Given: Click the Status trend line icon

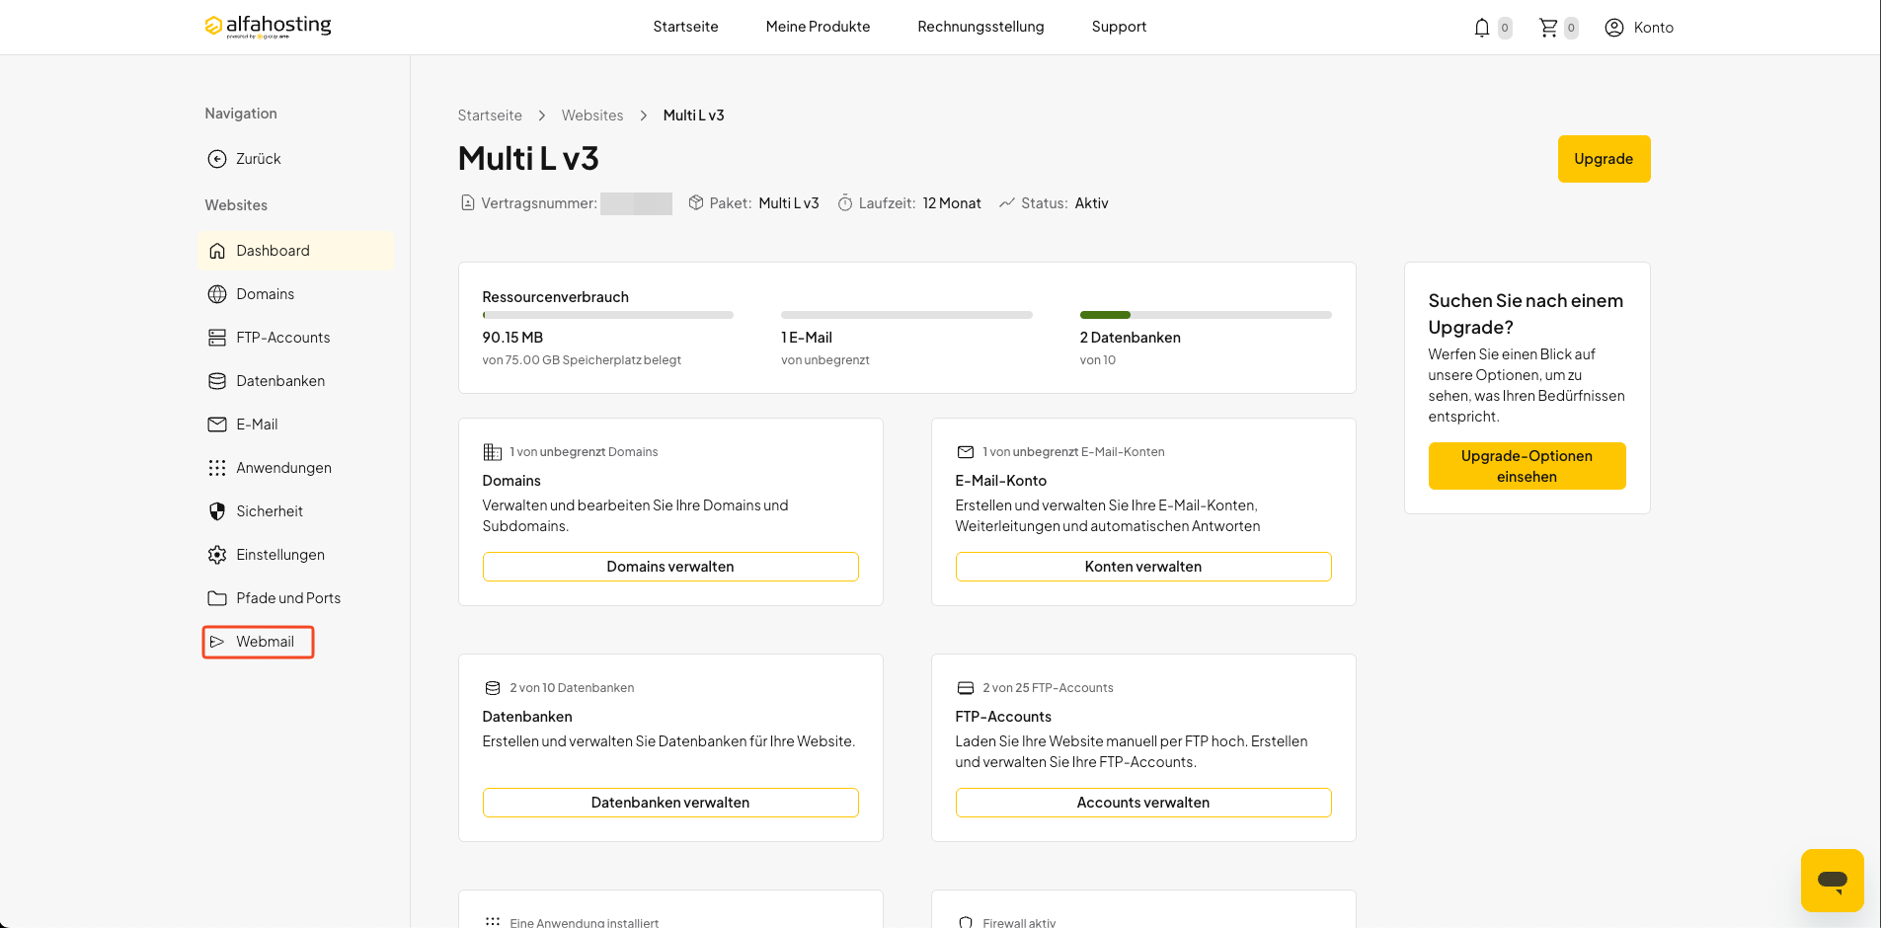Looking at the screenshot, I should click(1007, 203).
